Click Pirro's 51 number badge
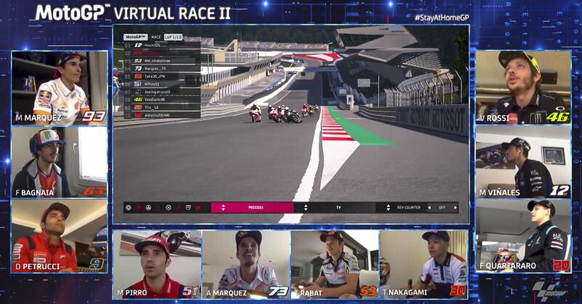582x304 pixels. (x=191, y=291)
